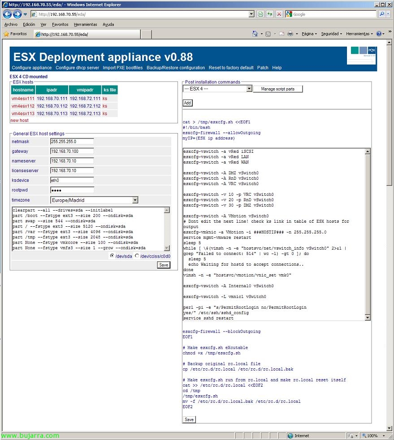
Task: Open the Página command bar menu
Action: coord(309,34)
